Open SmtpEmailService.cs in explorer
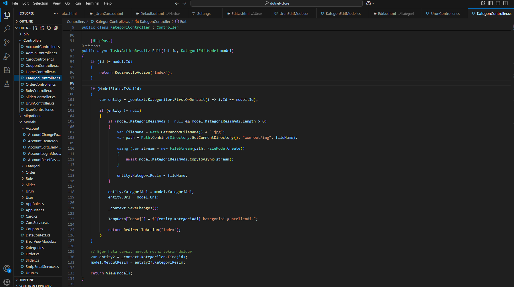This screenshot has height=287, width=514. point(38,266)
